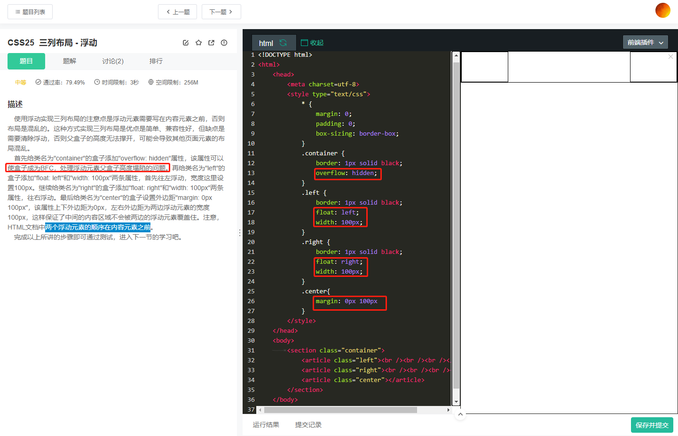Viewport: 678px width, 436px height.
Task: Favorite this problem with the star icon
Action: [198, 43]
